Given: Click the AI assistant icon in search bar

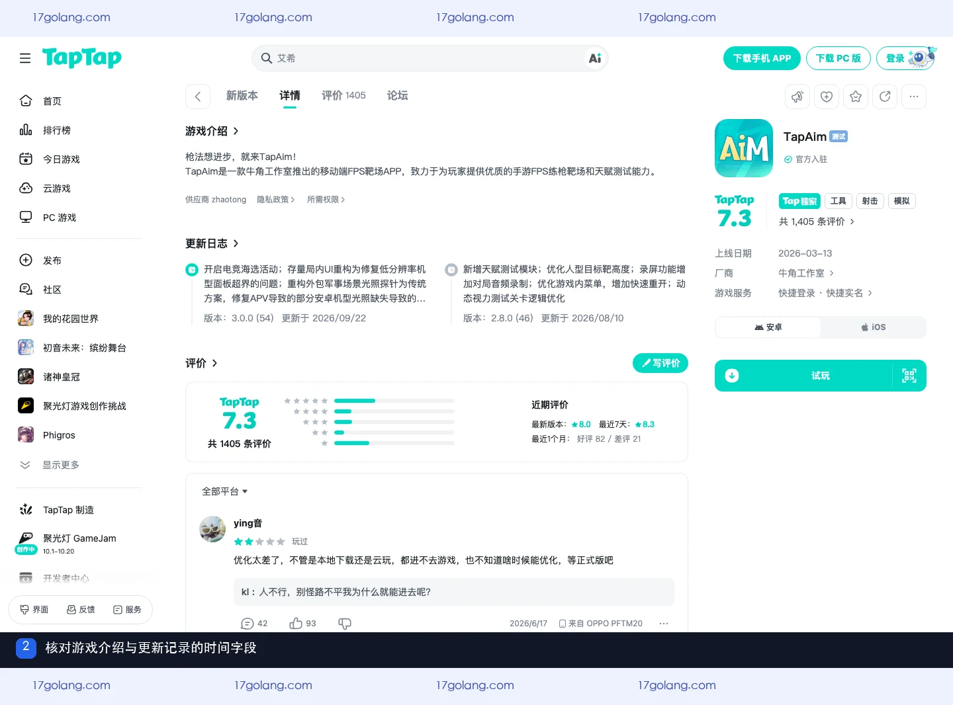Looking at the screenshot, I should 595,58.
